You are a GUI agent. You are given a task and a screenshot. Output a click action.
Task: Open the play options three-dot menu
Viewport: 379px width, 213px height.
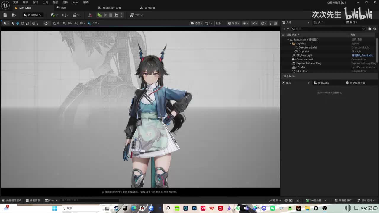tap(122, 15)
